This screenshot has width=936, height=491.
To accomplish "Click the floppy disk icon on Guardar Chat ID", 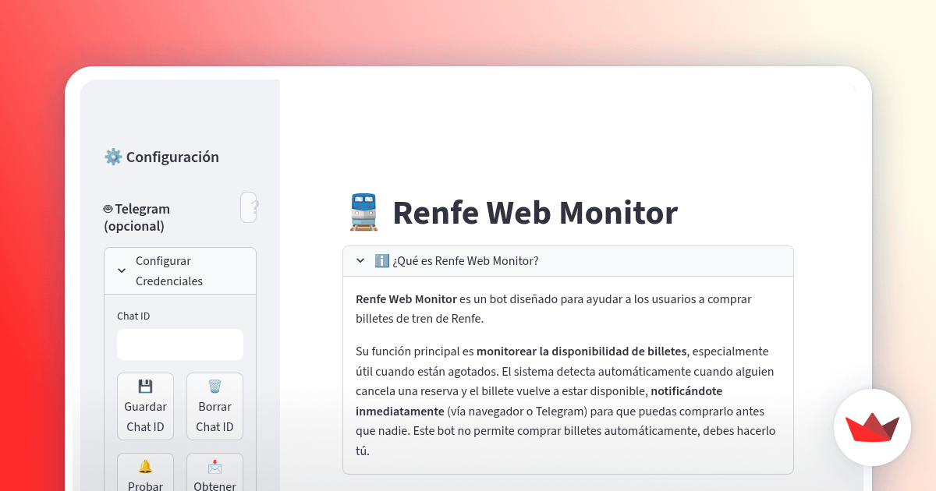I will (x=145, y=385).
